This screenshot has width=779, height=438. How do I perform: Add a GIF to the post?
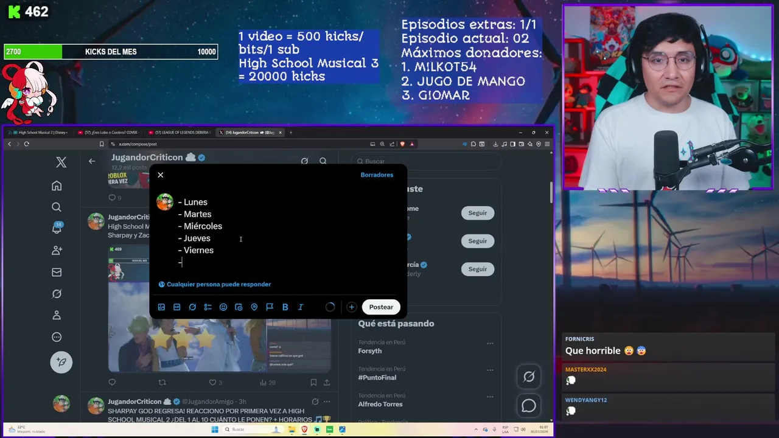(176, 307)
